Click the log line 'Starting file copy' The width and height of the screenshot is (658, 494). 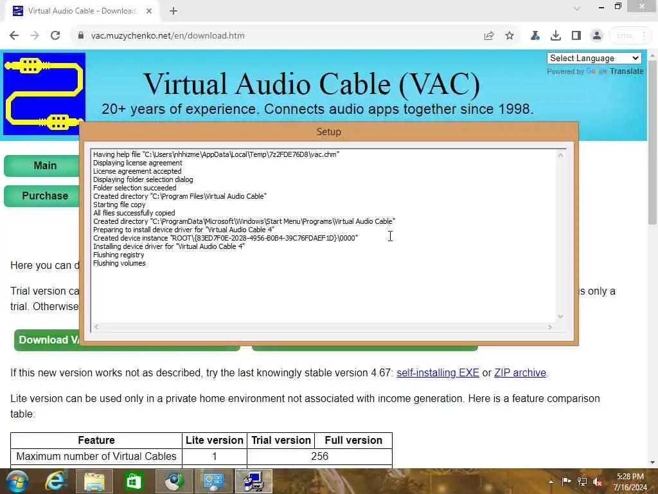(x=119, y=205)
